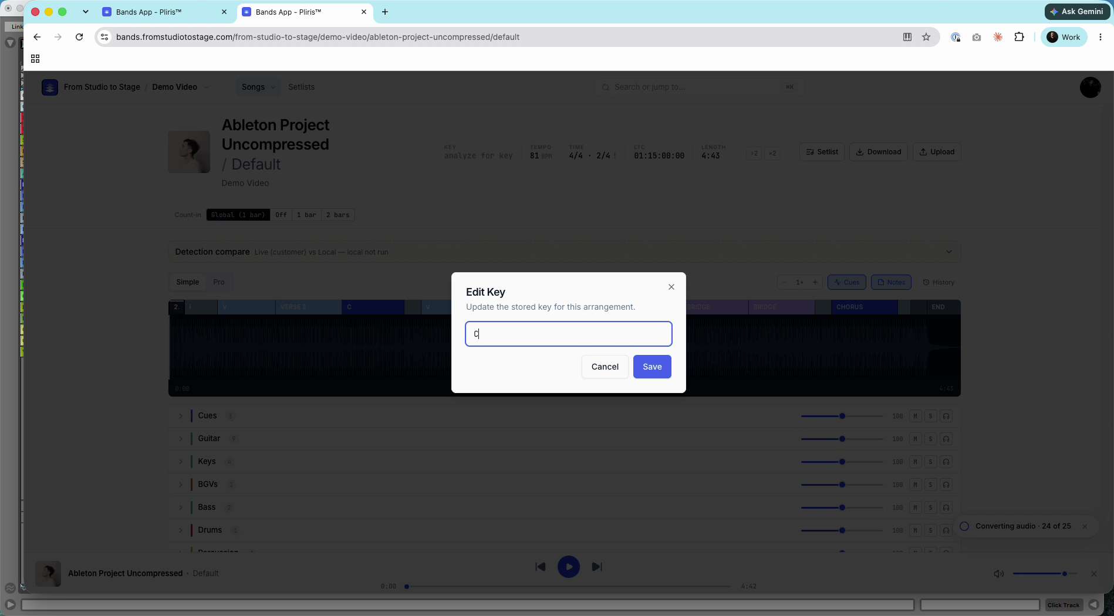
Task: Adjust the player volume slider
Action: click(1045, 574)
